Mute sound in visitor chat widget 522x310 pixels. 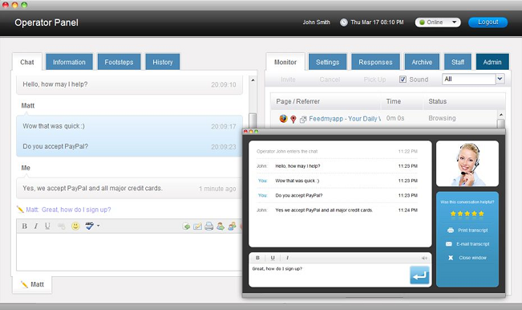point(424,258)
